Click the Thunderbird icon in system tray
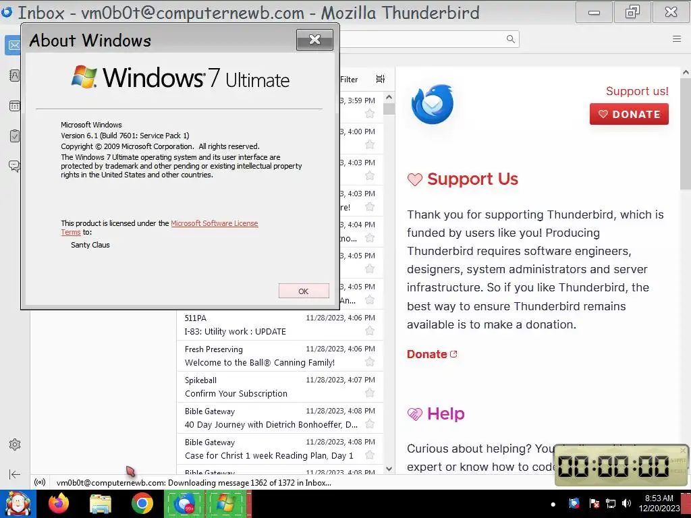 coord(574,503)
